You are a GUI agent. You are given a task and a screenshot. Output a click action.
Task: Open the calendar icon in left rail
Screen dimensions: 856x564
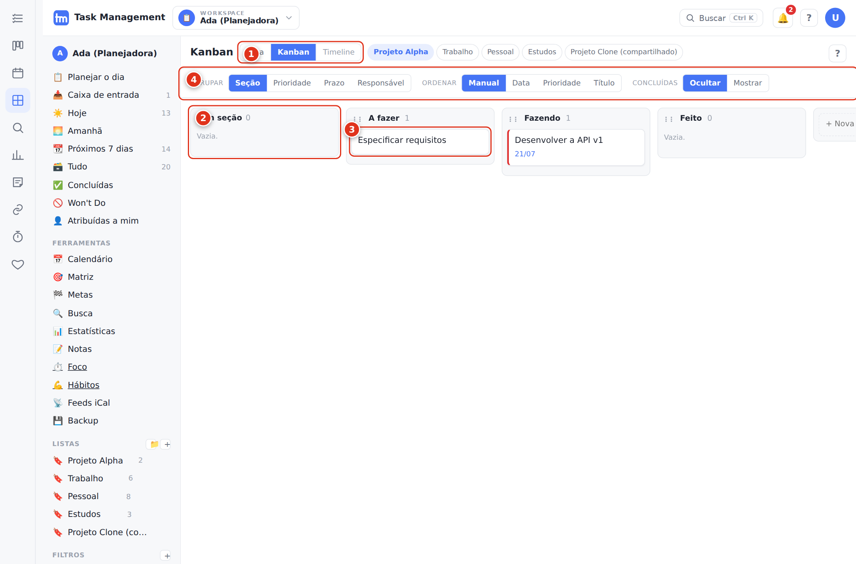pos(17,73)
